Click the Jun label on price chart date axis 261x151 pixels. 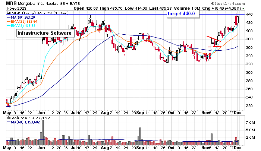(x=41, y=113)
